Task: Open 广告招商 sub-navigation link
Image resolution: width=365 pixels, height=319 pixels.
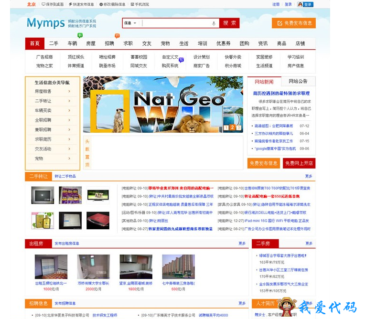Action: point(44,57)
